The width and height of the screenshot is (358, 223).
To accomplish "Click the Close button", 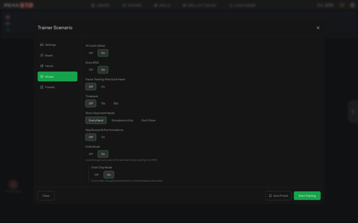I will 46,196.
